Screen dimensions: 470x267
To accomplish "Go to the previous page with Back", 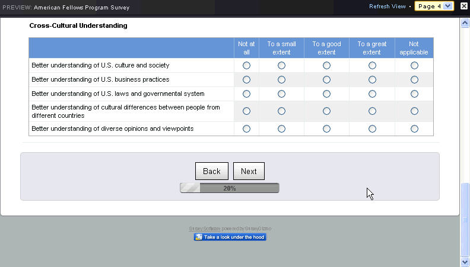I will coord(212,171).
